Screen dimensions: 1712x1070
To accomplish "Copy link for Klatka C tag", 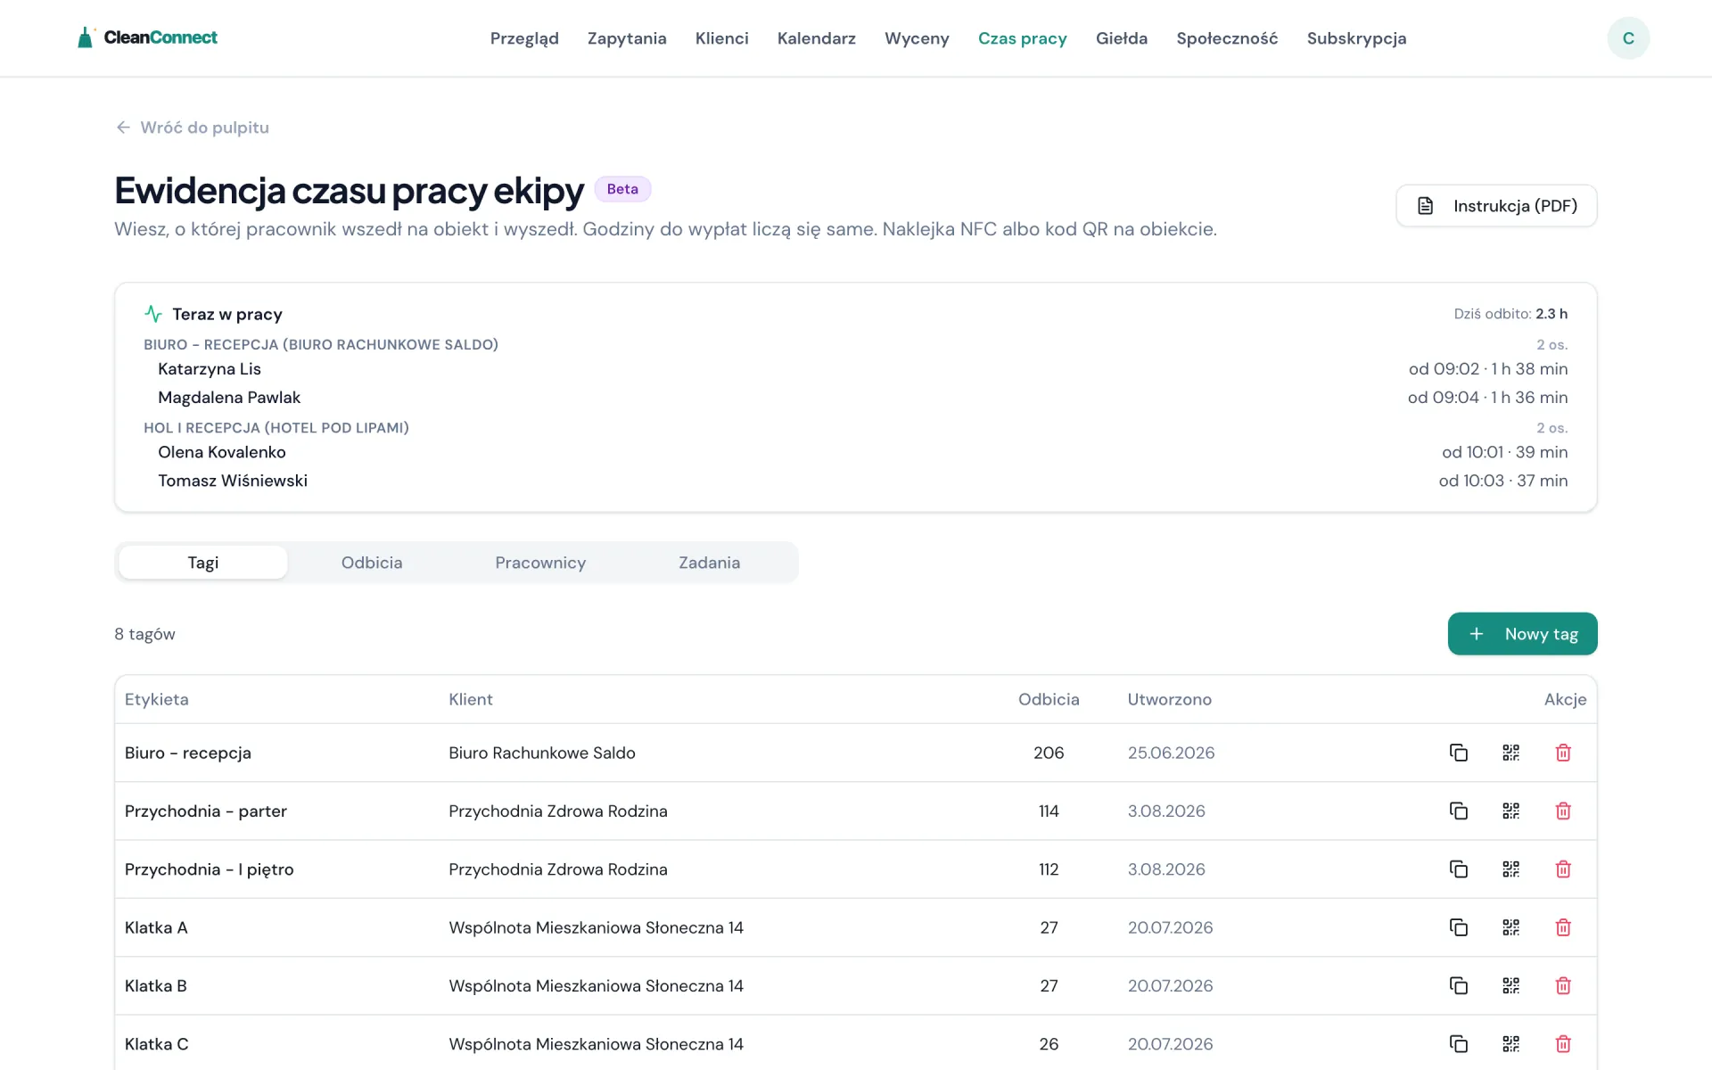I will [1459, 1043].
